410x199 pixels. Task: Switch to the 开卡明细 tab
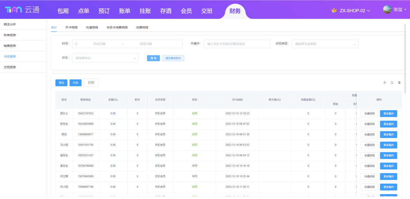71,27
